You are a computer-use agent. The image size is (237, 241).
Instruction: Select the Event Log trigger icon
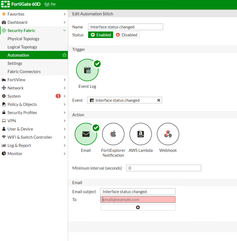87,70
